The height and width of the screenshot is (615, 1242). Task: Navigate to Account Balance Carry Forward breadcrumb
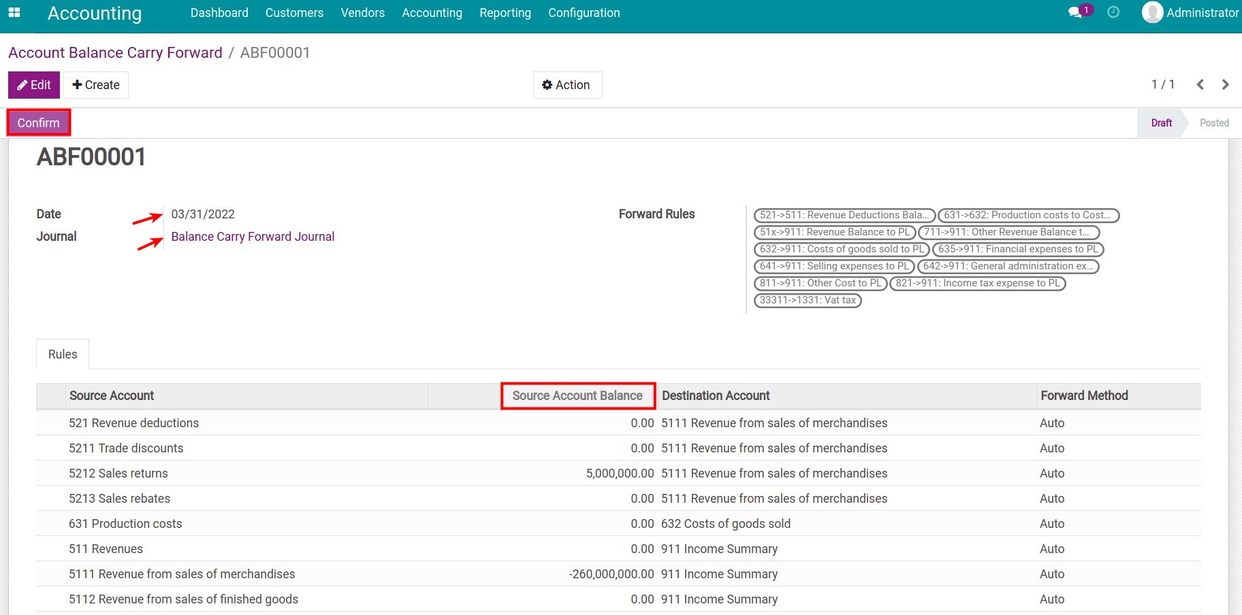[x=115, y=53]
